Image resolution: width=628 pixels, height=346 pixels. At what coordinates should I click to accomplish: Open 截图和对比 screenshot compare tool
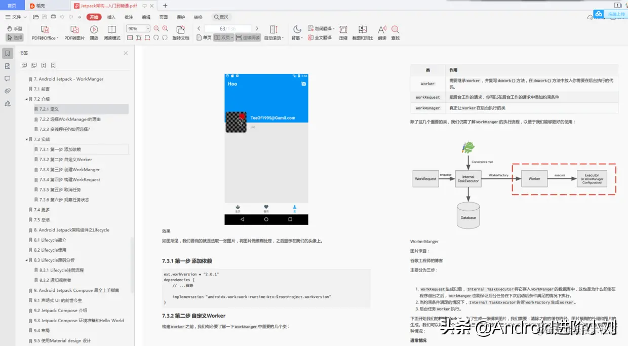tap(363, 33)
